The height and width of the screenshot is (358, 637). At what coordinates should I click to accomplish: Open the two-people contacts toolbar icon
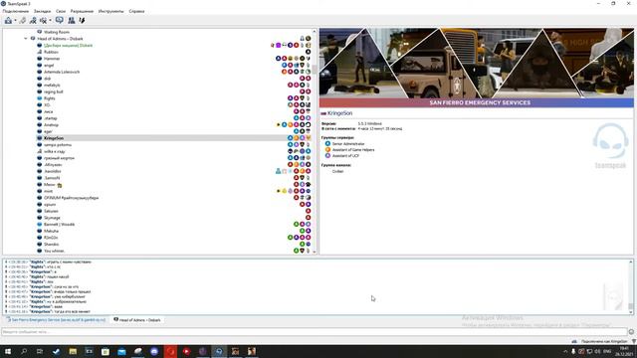coord(72,20)
